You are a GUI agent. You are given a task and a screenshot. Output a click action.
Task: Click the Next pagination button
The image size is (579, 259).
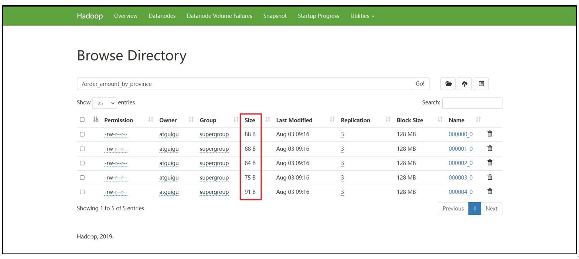(x=491, y=209)
